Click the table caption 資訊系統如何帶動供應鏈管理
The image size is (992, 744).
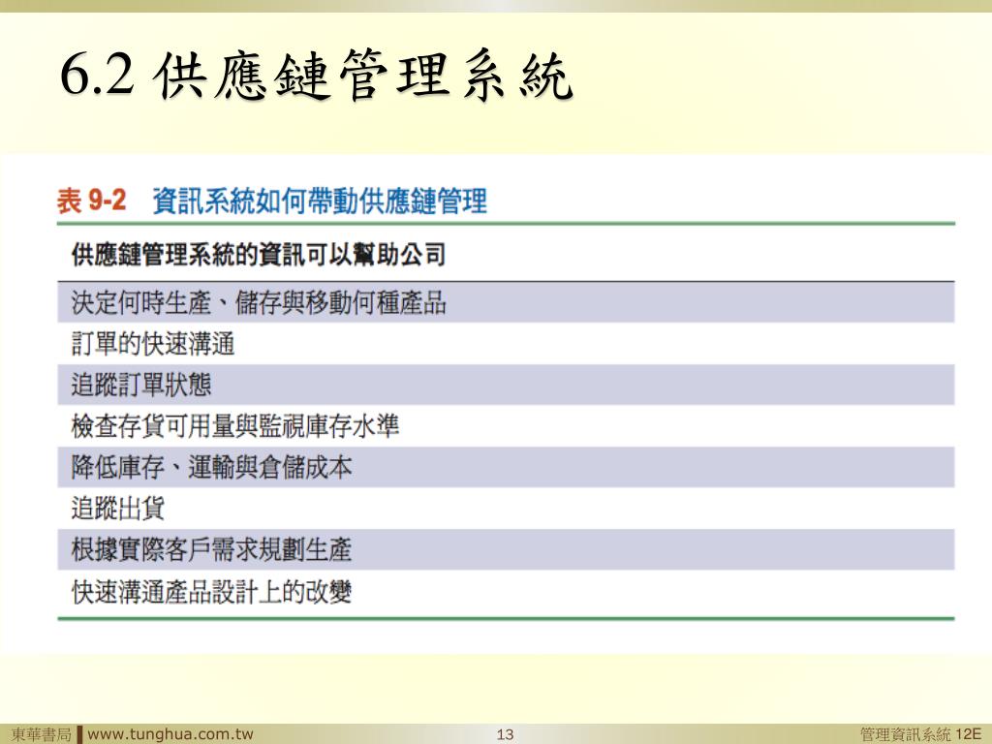coord(320,201)
